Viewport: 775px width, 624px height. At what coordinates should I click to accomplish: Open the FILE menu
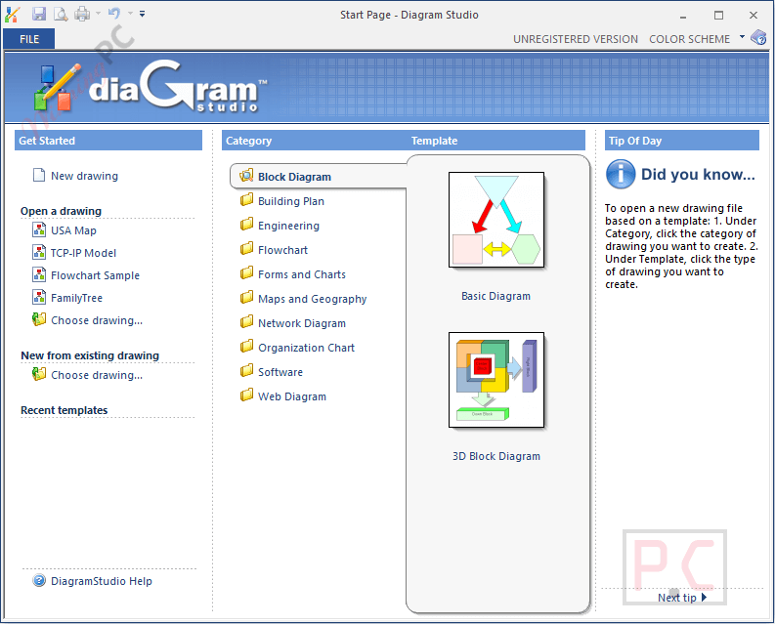tap(29, 39)
